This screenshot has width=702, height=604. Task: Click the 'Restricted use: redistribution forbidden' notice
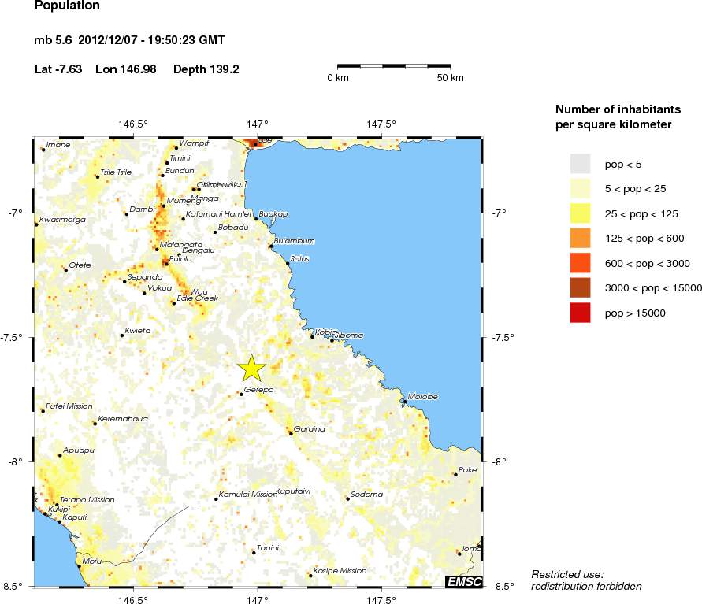click(586, 580)
